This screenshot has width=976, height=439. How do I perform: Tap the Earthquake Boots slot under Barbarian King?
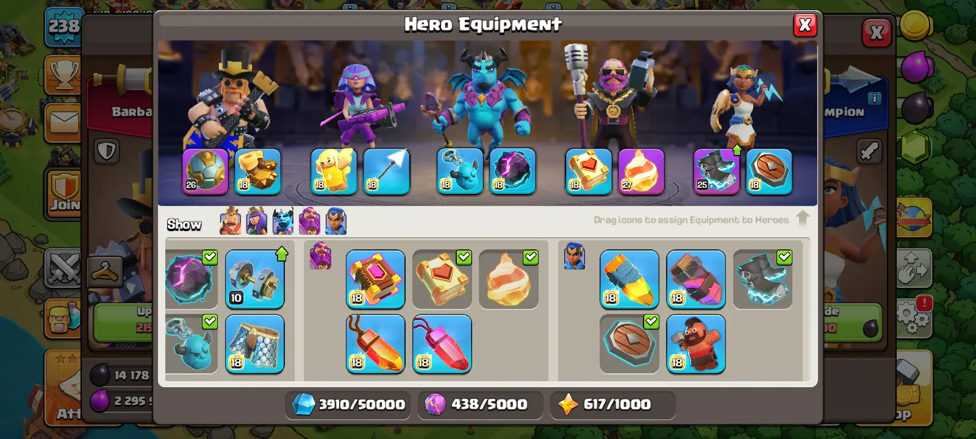(258, 171)
